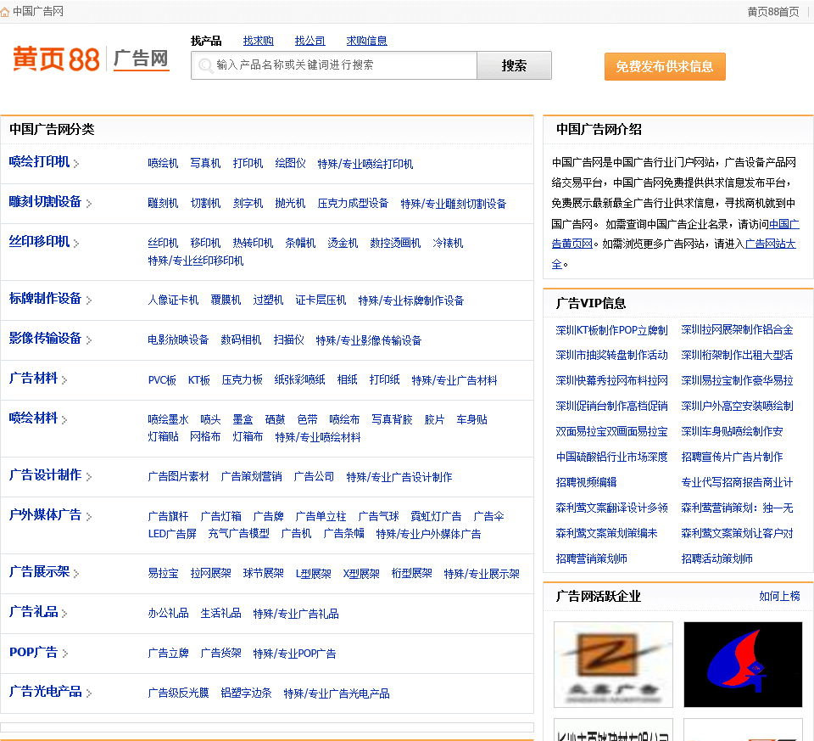Open the 广告展示架 category heading

click(39, 571)
